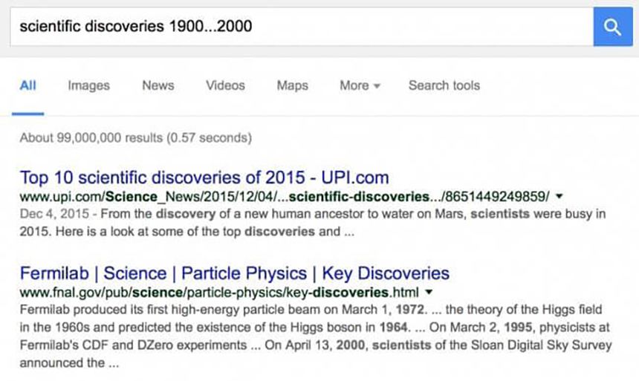
Task: Click the About 99,000,000 results count text
Action: click(135, 137)
